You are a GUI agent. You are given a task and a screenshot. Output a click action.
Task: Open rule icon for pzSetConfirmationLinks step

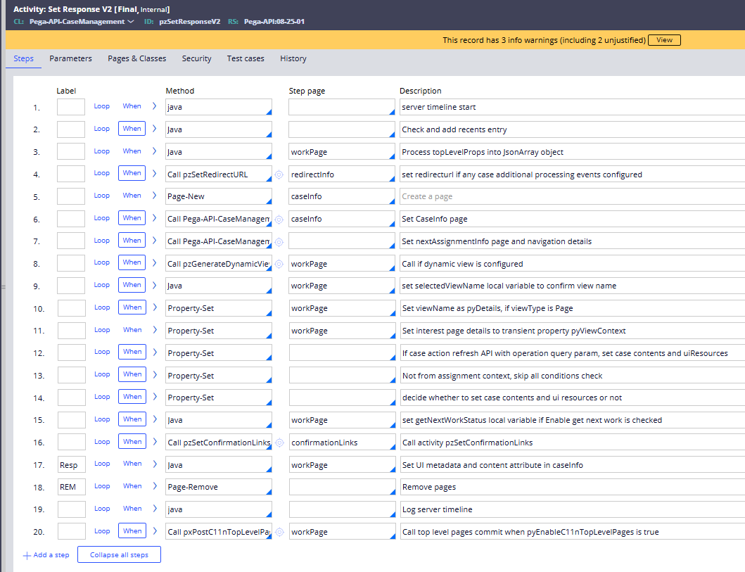[279, 443]
